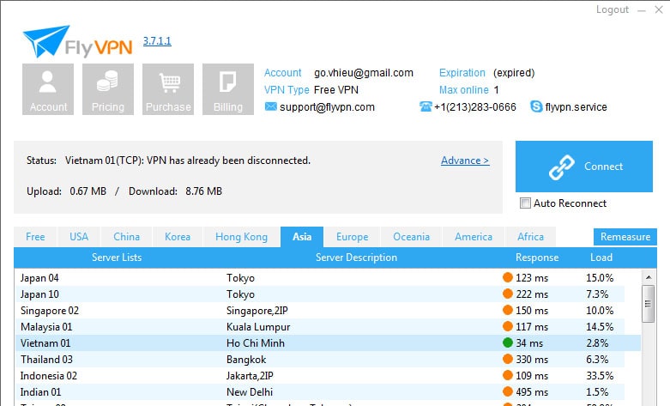Switch to the Hong Kong servers tab
This screenshot has width=670, height=406.
(x=241, y=237)
